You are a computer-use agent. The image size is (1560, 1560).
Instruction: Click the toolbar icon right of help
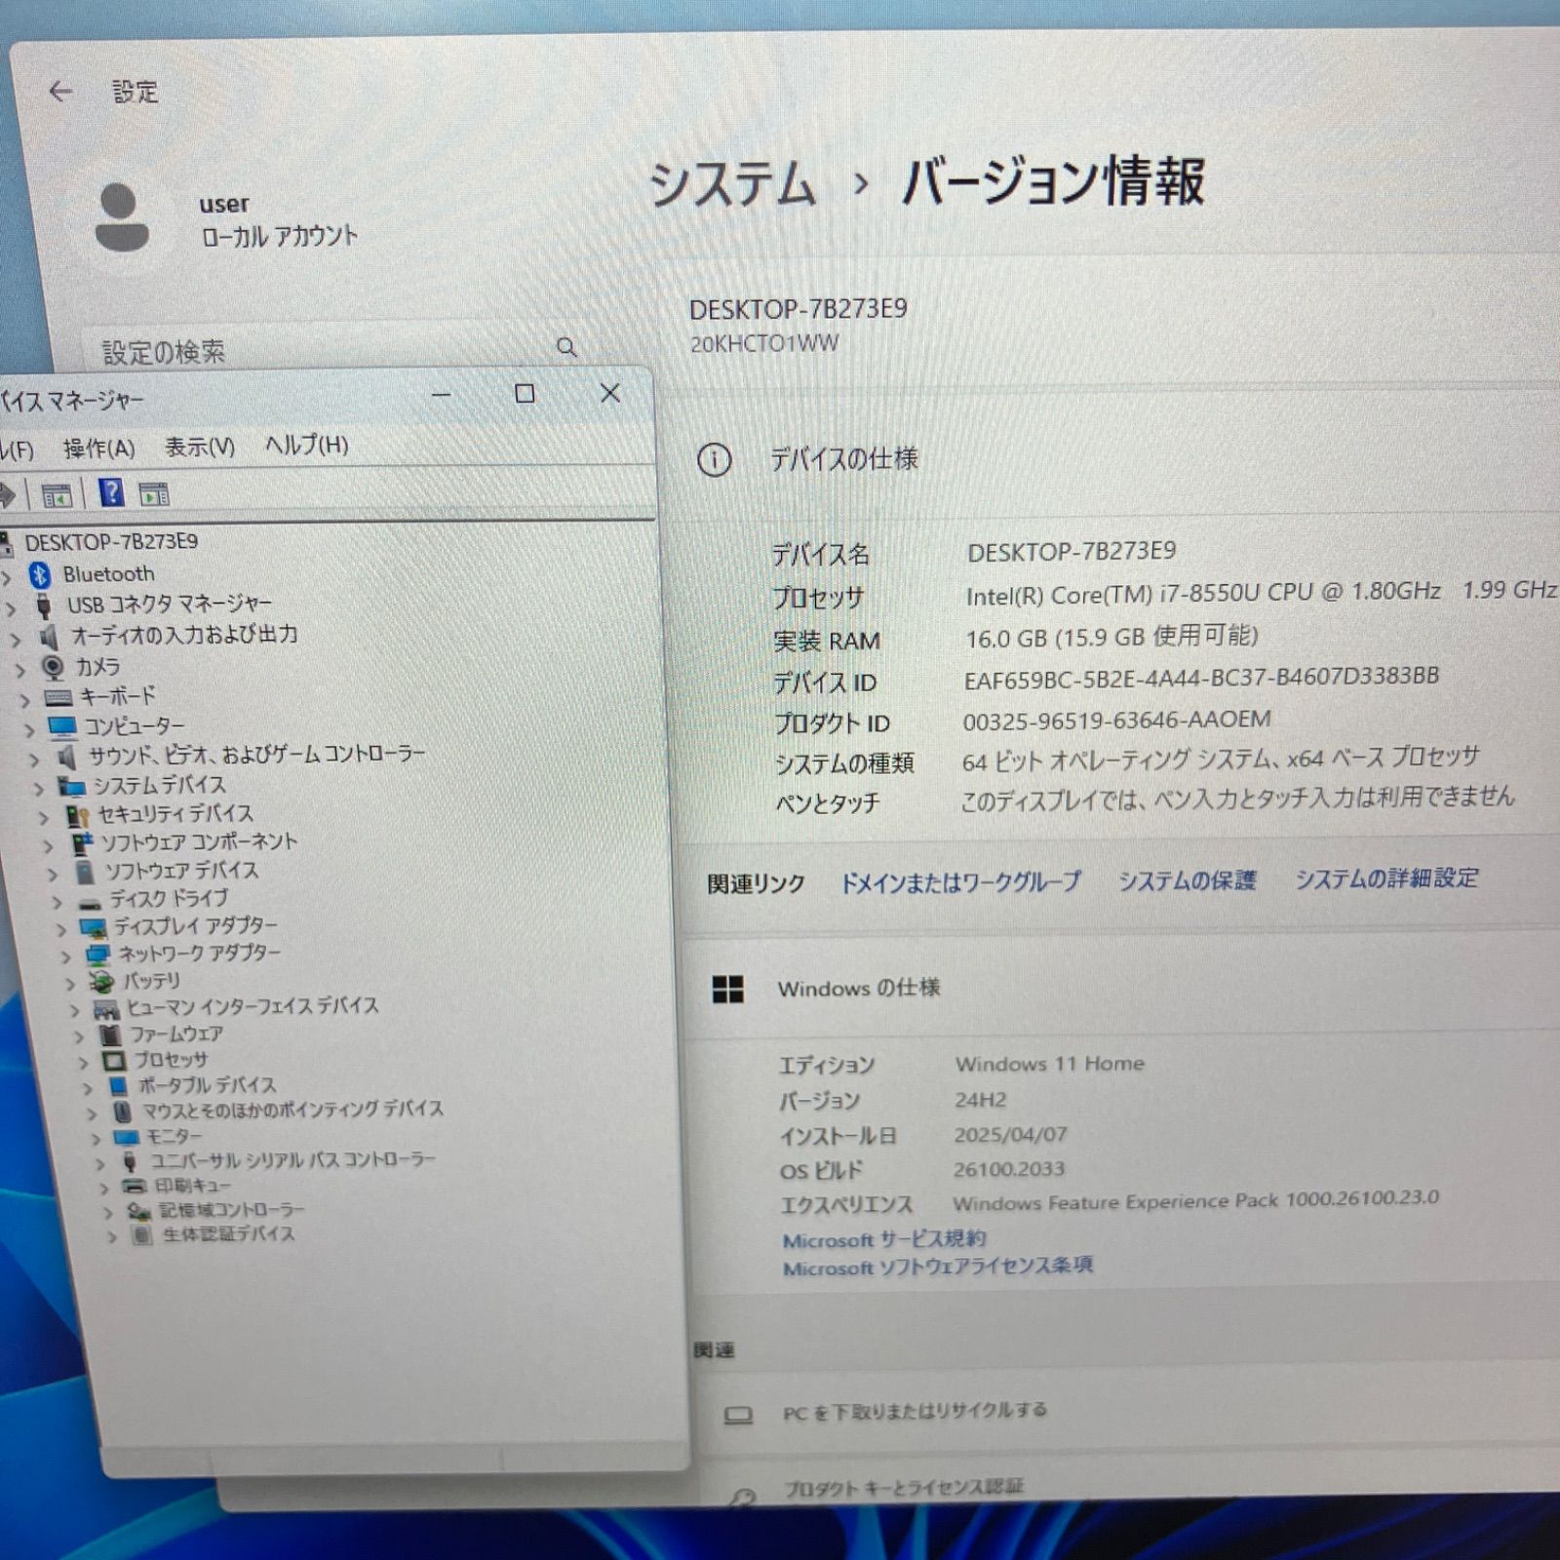154,494
